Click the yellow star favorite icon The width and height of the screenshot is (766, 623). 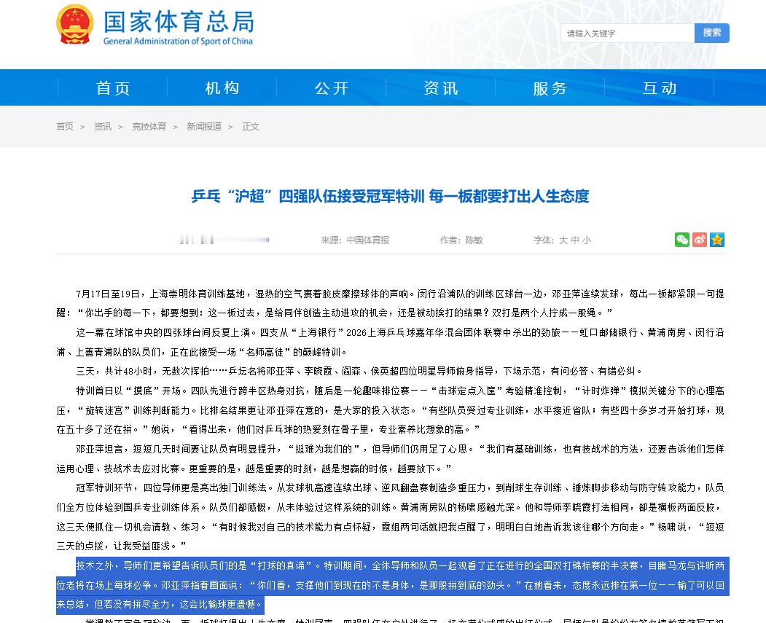click(717, 240)
